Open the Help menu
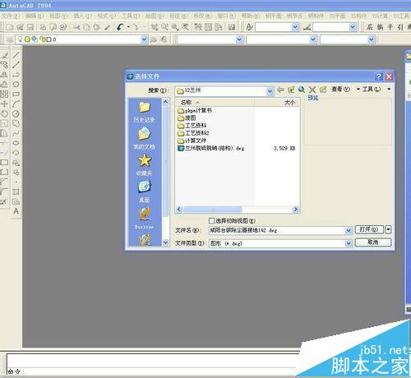The height and width of the screenshot is (378, 411). 251,16
